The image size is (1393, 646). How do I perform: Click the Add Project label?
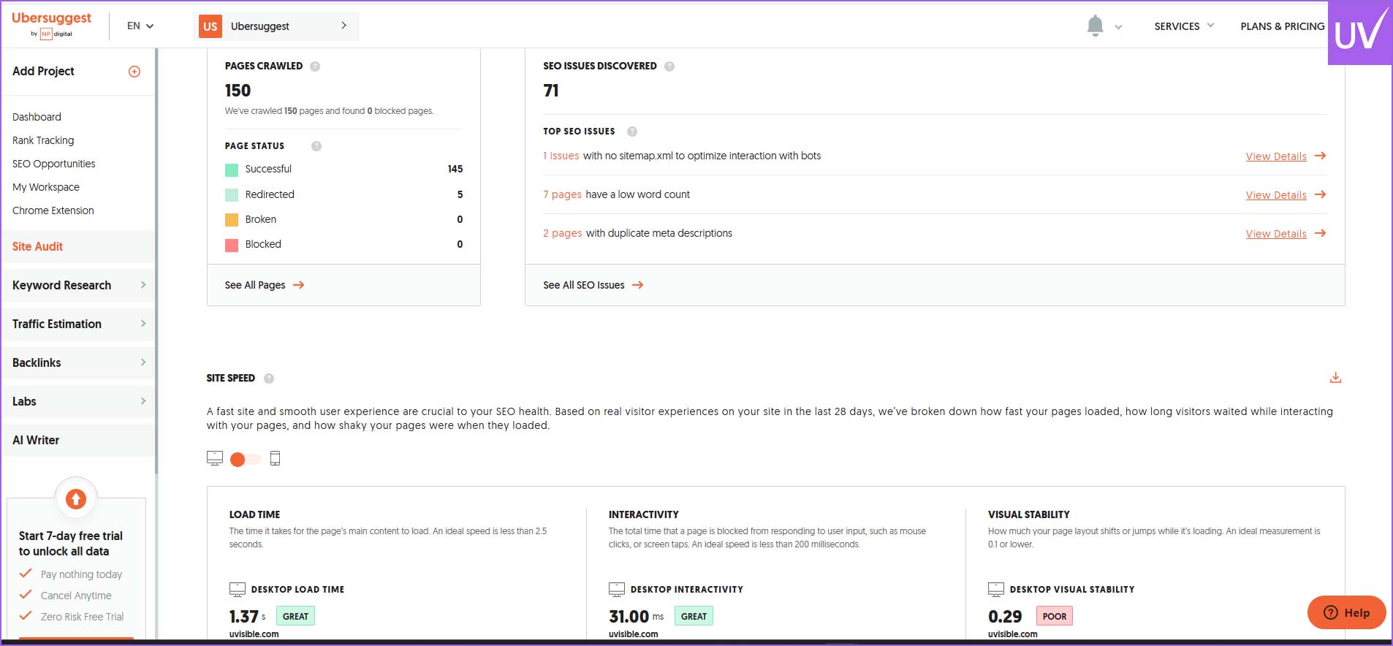pyautogui.click(x=43, y=71)
